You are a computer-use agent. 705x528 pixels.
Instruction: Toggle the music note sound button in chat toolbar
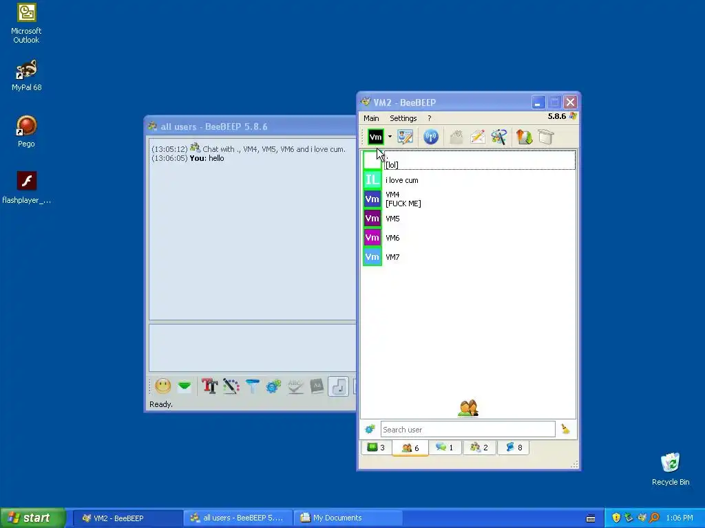point(338,386)
